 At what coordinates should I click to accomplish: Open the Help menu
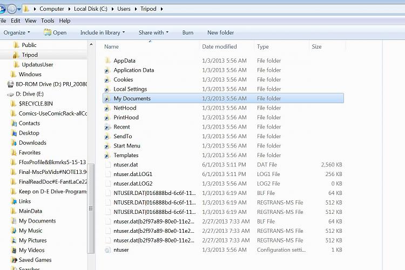(x=65, y=21)
